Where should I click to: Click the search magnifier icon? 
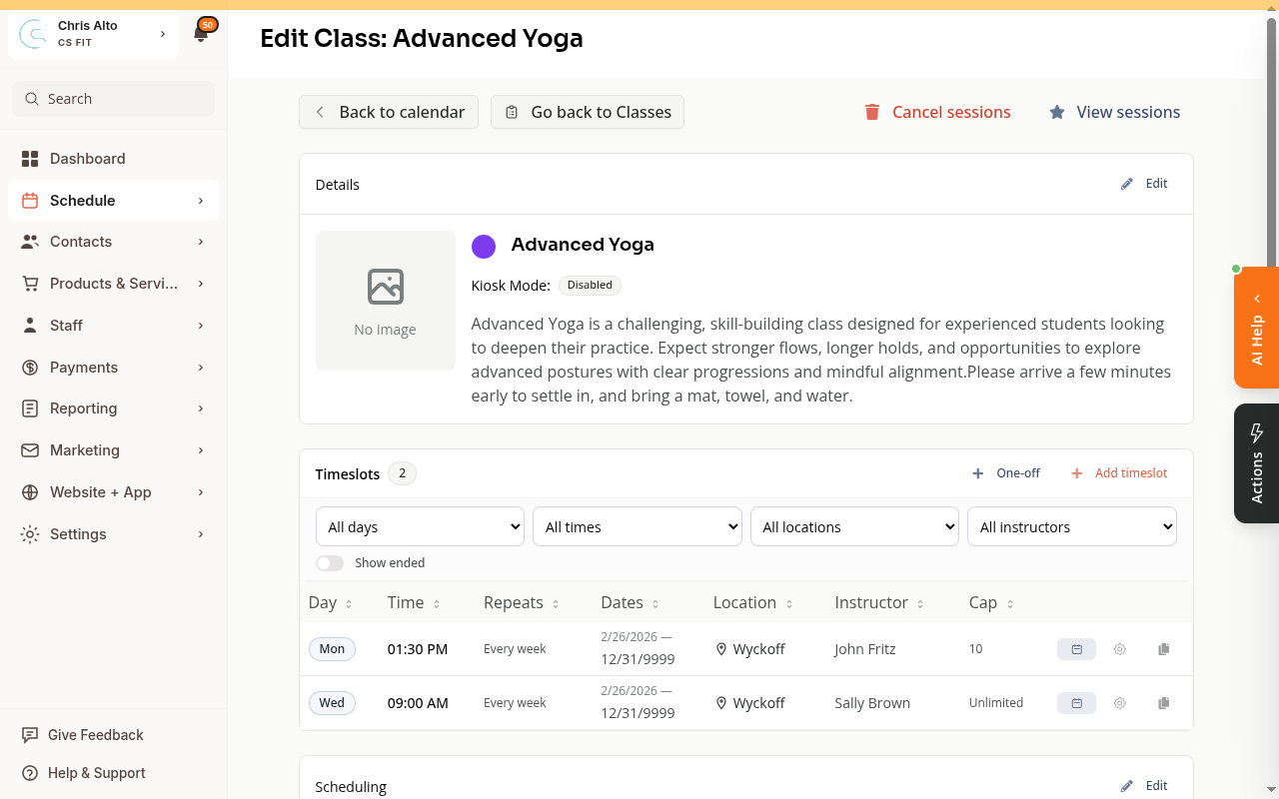tap(33, 99)
